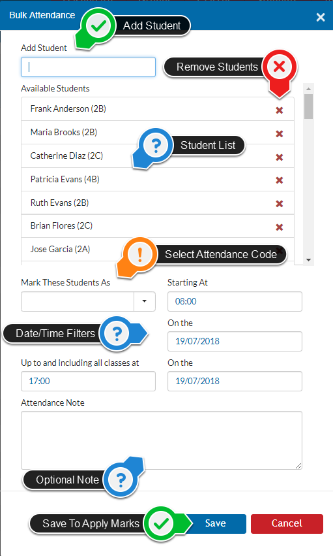
Task: Click the blue Student List question-mark marker
Action: click(156, 146)
